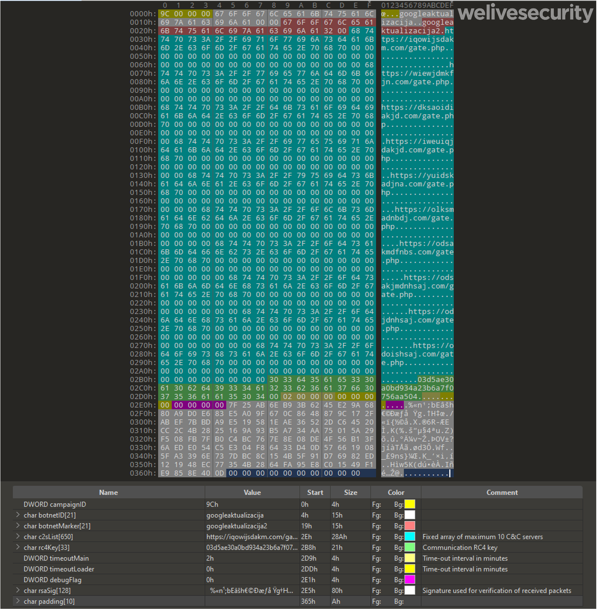Click the c2sList value starting https://iqowijsdakm
Screen dimensions: 597x610
[252, 536]
